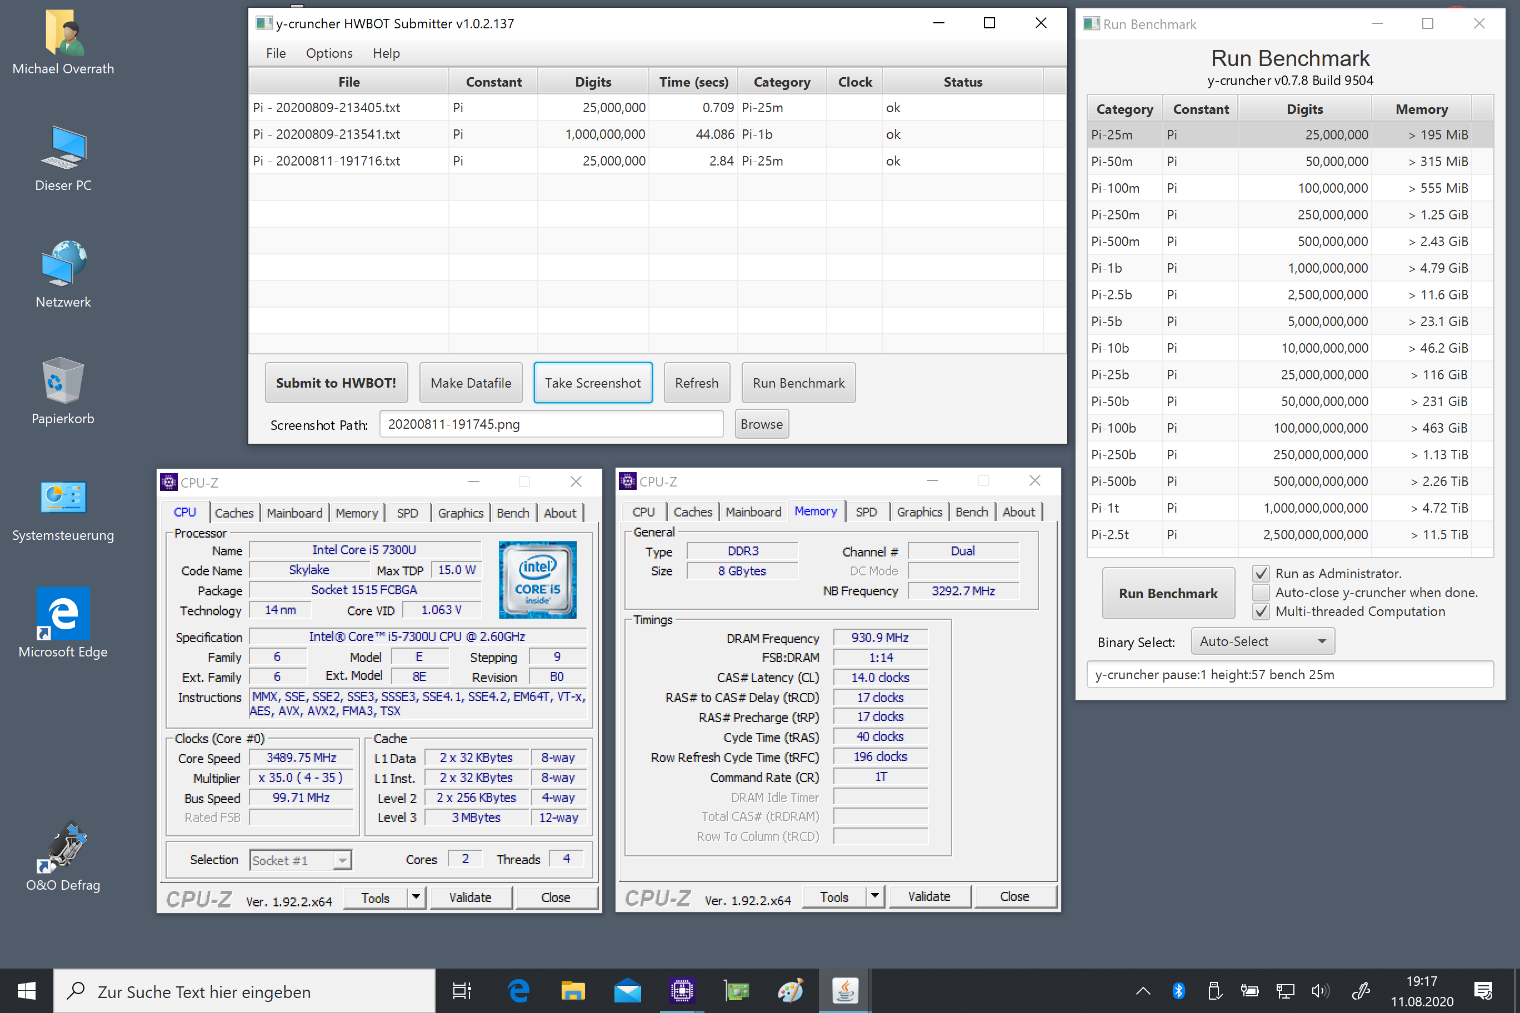This screenshot has height=1013, width=1520.
Task: Open the Papierkorb recycle bin icon
Action: 63,380
